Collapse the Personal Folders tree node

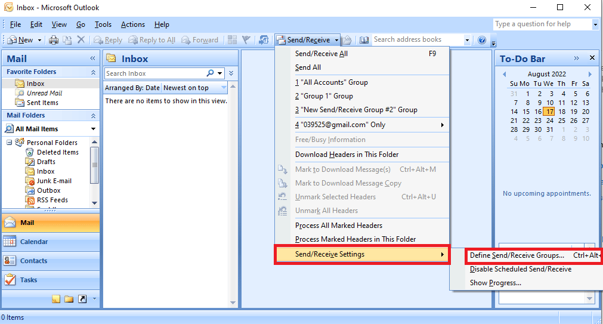point(9,143)
